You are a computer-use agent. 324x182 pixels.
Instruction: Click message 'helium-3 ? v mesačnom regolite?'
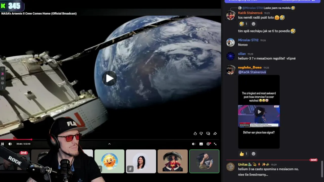[x=267, y=58]
